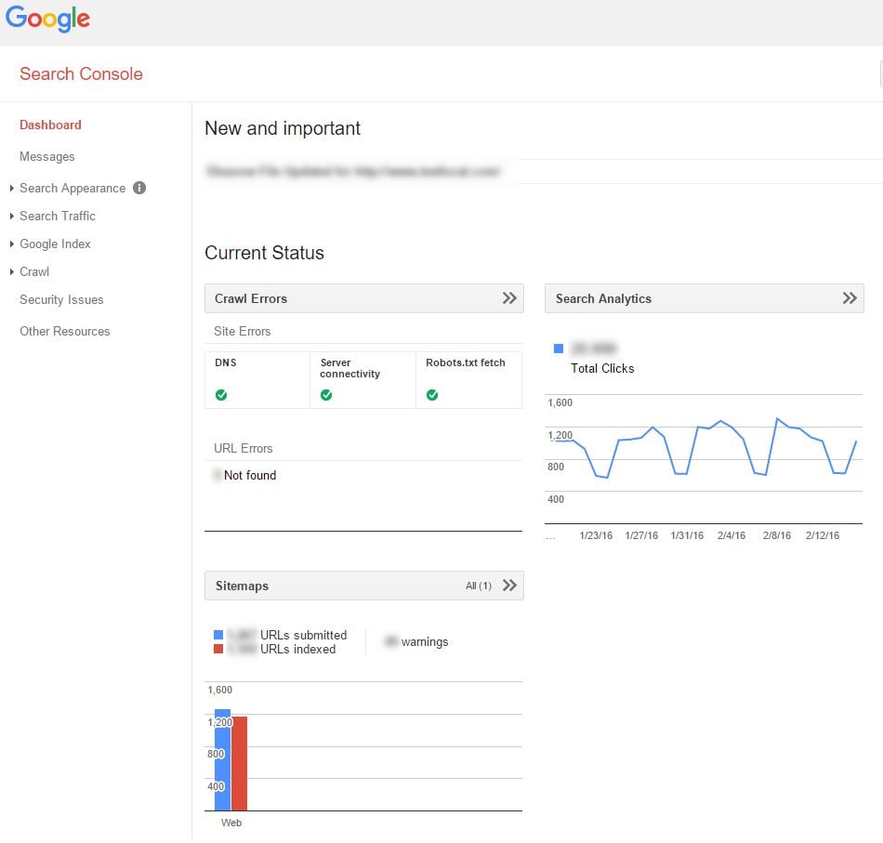Click the URL Errors heading
883x843 pixels.
tap(244, 448)
